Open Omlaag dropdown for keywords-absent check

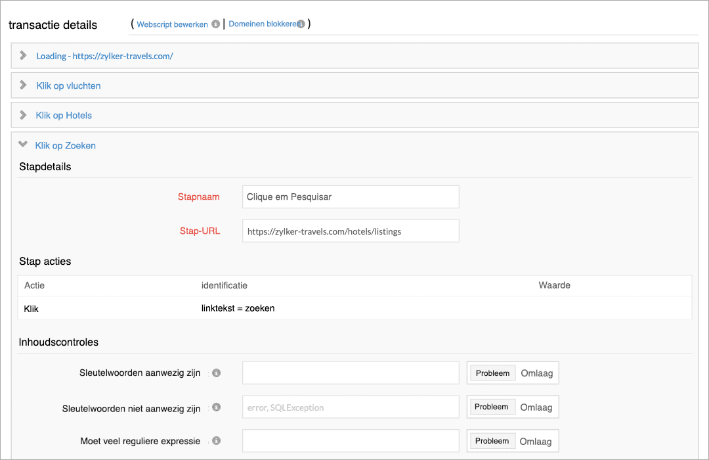tap(536, 407)
